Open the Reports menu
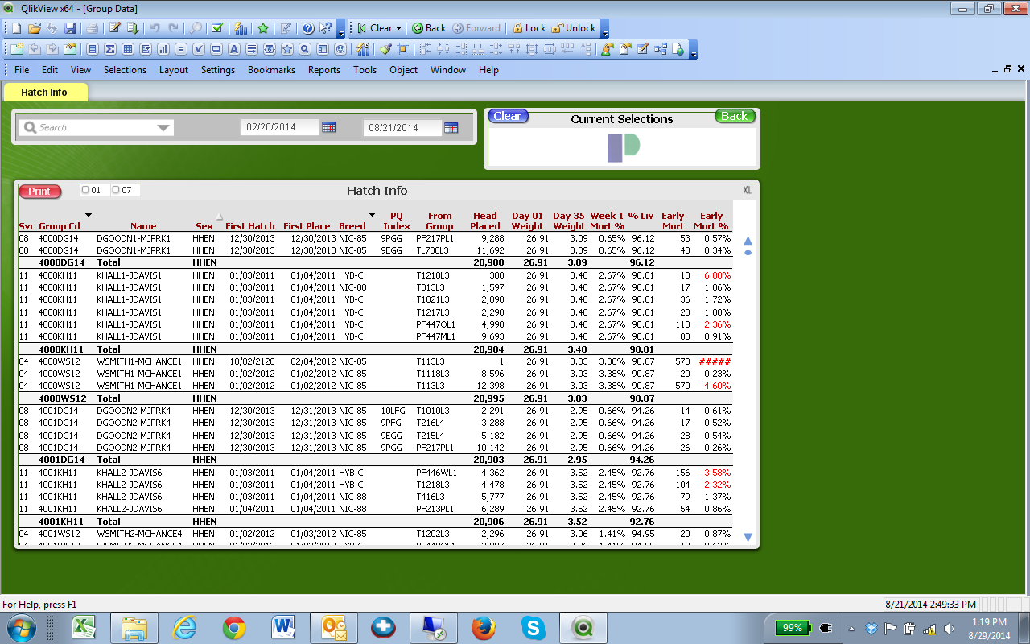 pyautogui.click(x=324, y=70)
